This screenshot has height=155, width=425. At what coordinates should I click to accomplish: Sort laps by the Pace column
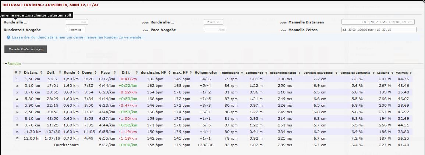[x=105, y=73]
